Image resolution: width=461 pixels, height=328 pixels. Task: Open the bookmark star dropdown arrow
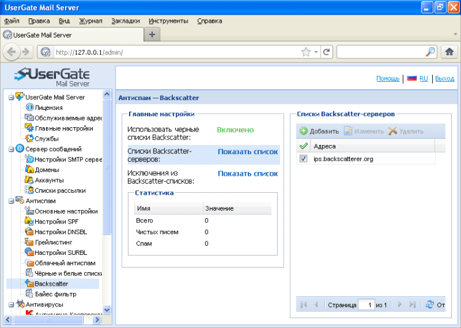click(316, 52)
